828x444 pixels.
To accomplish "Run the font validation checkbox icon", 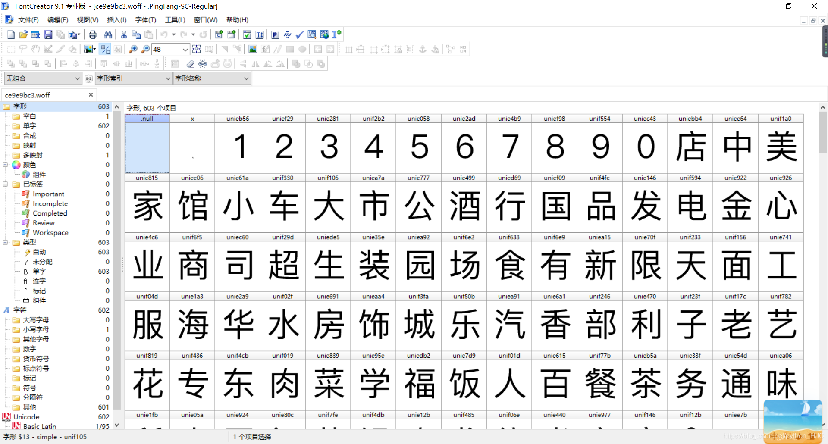I will click(x=247, y=34).
